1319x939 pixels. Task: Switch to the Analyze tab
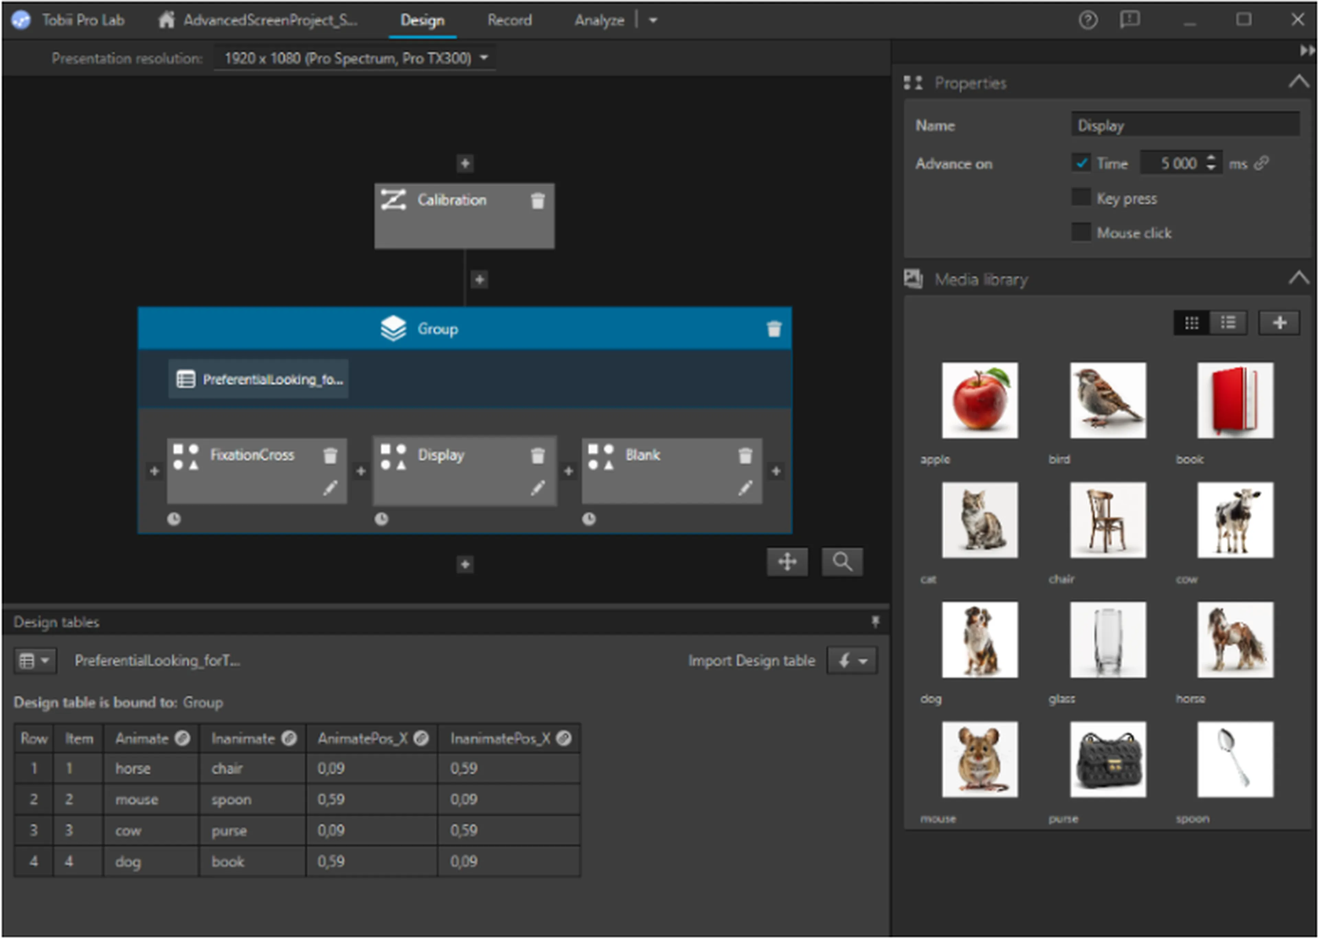[599, 20]
